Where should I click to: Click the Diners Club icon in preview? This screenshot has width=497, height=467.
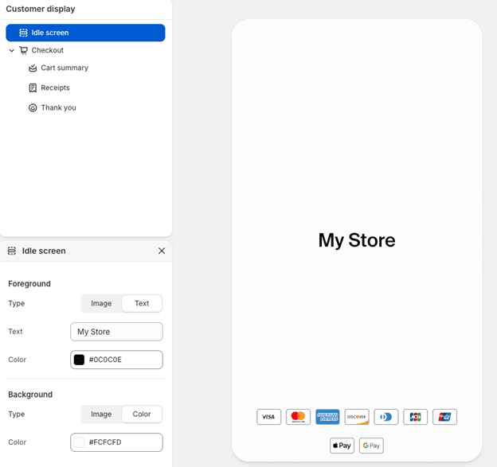pyautogui.click(x=386, y=417)
